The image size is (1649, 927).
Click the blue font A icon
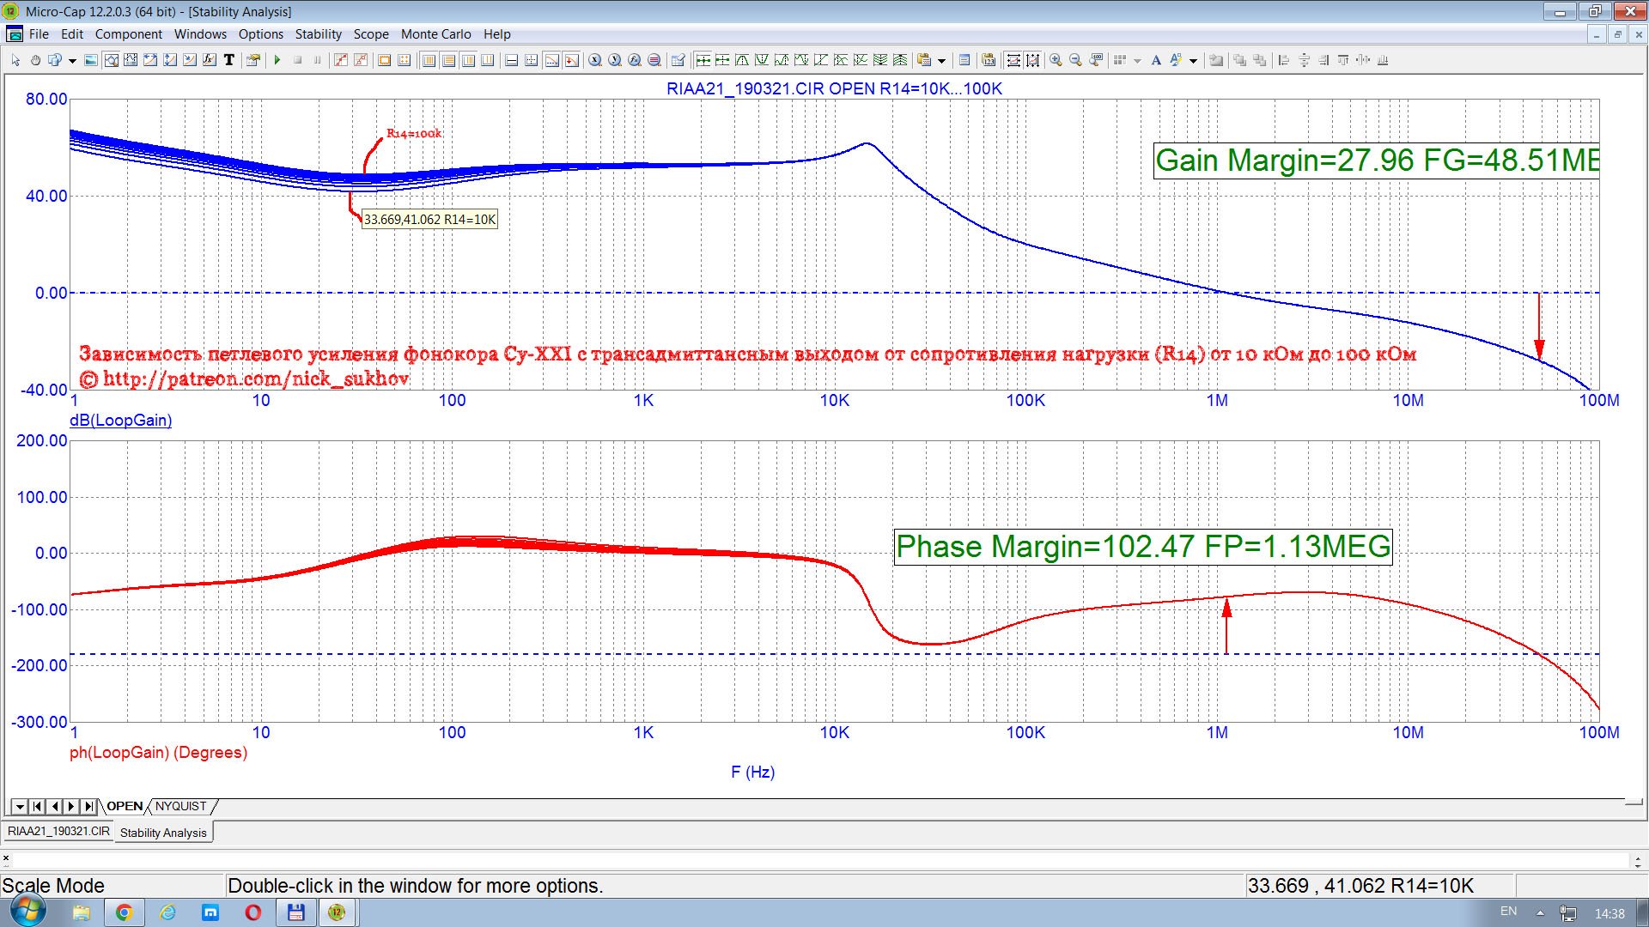click(x=1156, y=60)
